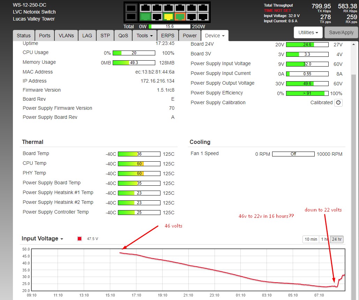Viewport: 359px width, 300px height.
Task: Click the red Input Voltage legend swatch
Action: click(80, 239)
